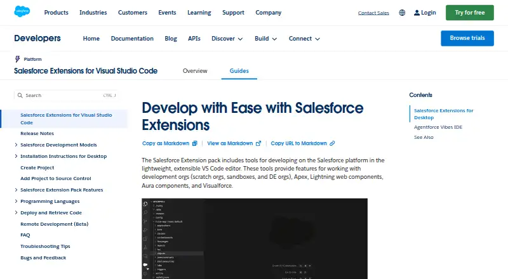Viewport: 508px width, 279px height.
Task: Open the Connect dropdown menu
Action: coord(304,39)
